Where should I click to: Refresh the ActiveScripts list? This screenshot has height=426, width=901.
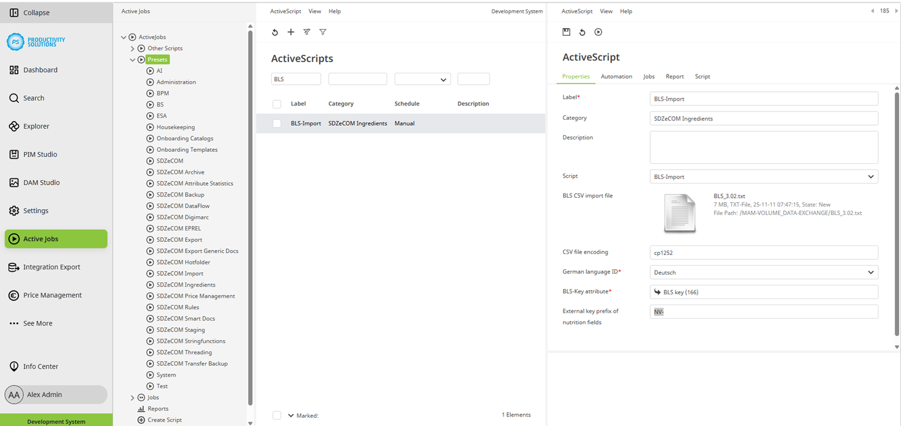(275, 32)
